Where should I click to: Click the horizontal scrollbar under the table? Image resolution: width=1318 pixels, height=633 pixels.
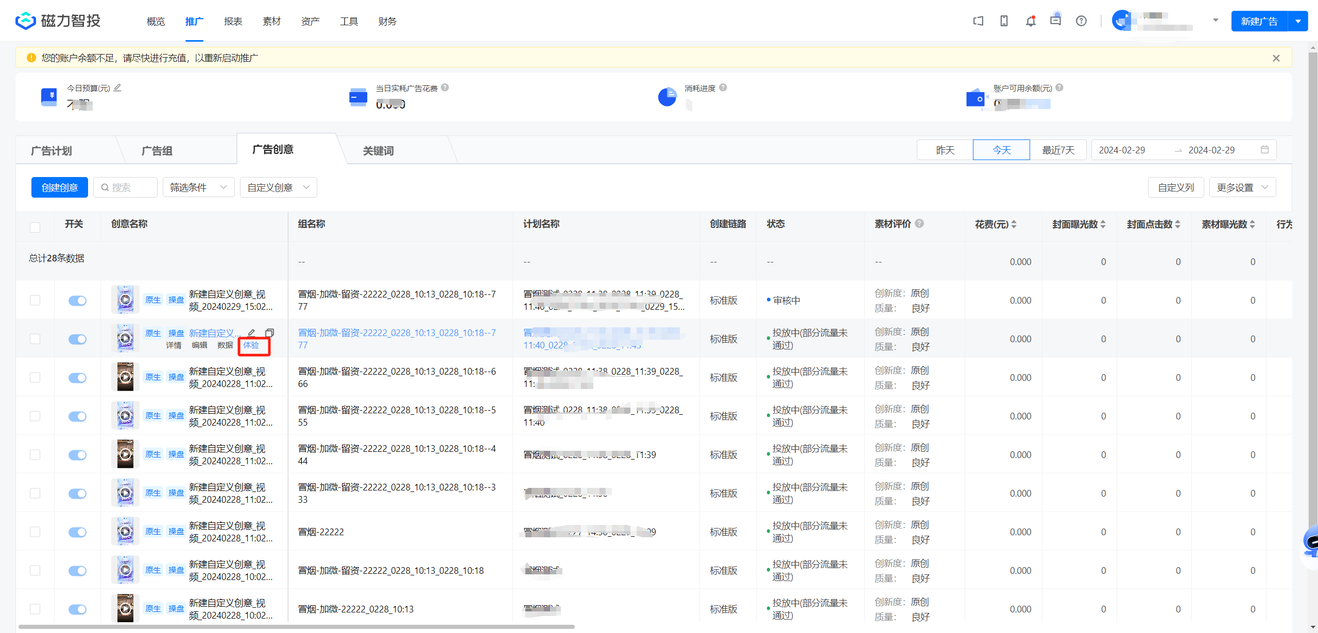click(x=296, y=626)
